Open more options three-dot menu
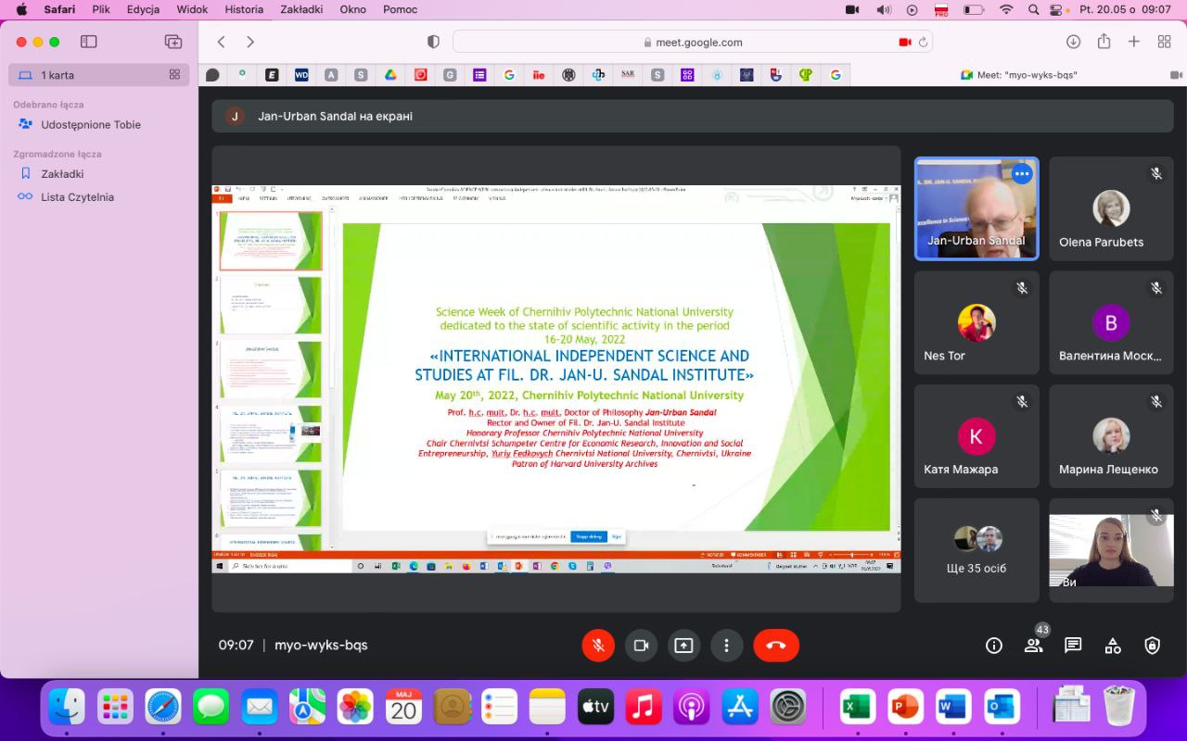Viewport: 1187px width, 741px height. [726, 646]
